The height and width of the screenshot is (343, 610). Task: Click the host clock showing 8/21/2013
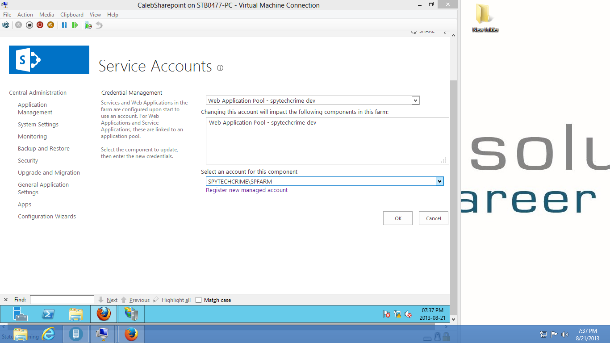click(x=587, y=335)
